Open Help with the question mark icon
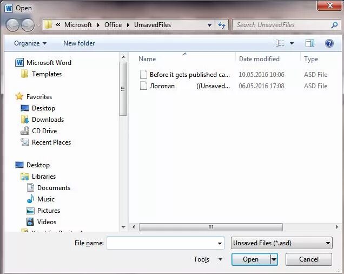This screenshot has height=274, width=344. [329, 43]
